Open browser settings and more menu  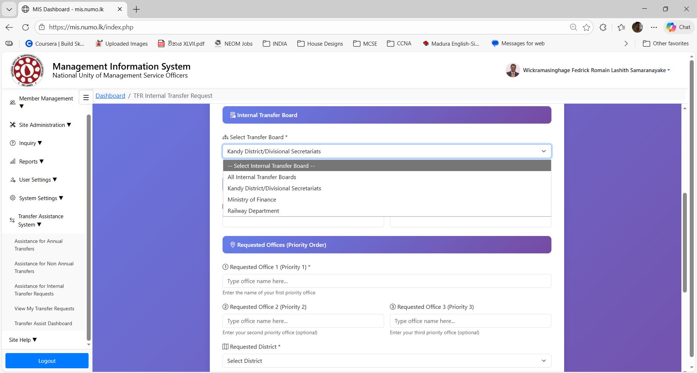point(654,27)
